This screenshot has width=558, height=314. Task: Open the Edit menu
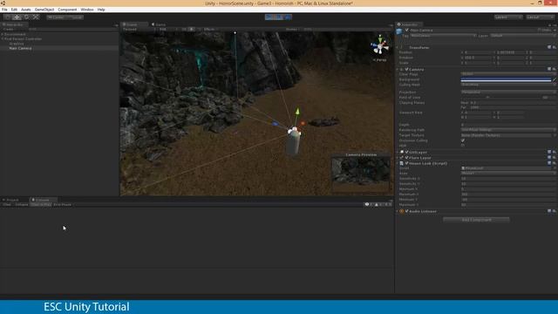14,10
